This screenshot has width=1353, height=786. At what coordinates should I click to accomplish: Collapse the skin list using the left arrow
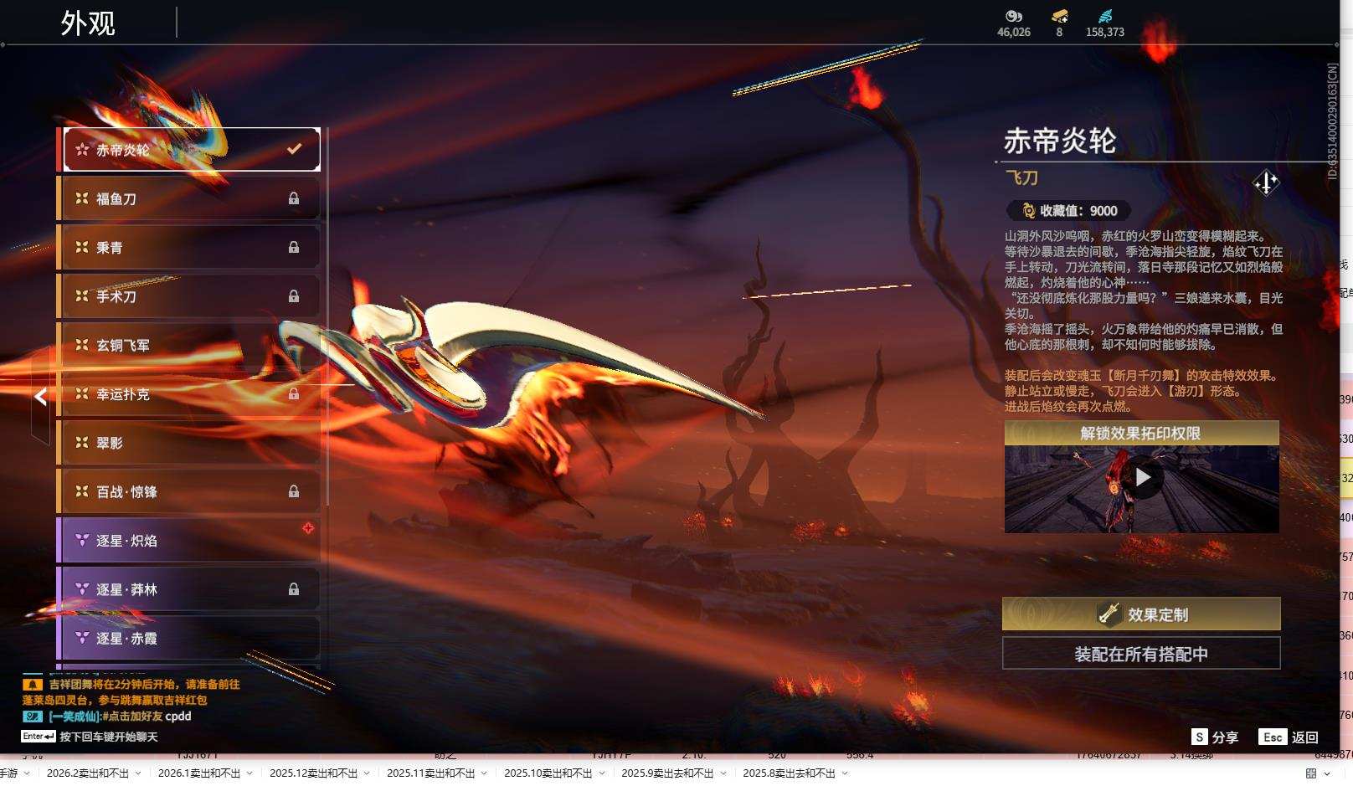(39, 397)
